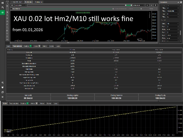Select the green highlighted Algo sidebar icon
Image resolution: width=183 pixels, height=138 pixels.
2,13
